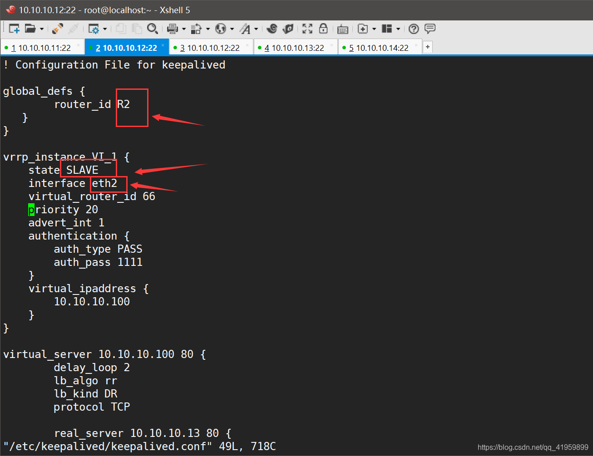Add a new session tab with plus button
The image size is (593, 456).
point(427,47)
